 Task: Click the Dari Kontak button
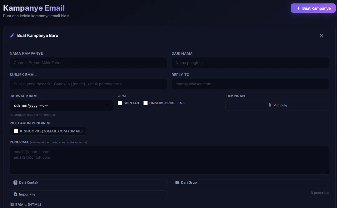click(x=88, y=182)
